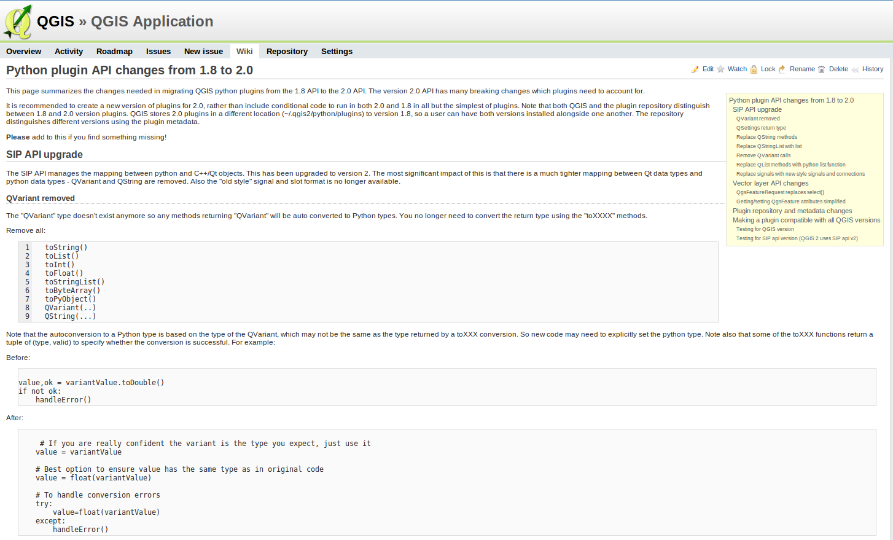893x540 pixels.
Task: Open the Repository tab
Action: 287,52
